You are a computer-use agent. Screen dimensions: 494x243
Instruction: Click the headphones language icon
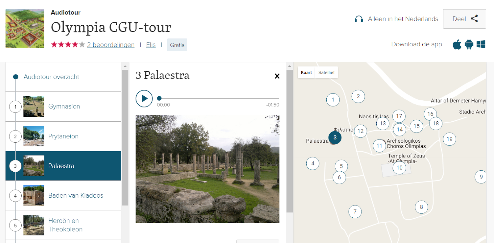pos(359,19)
